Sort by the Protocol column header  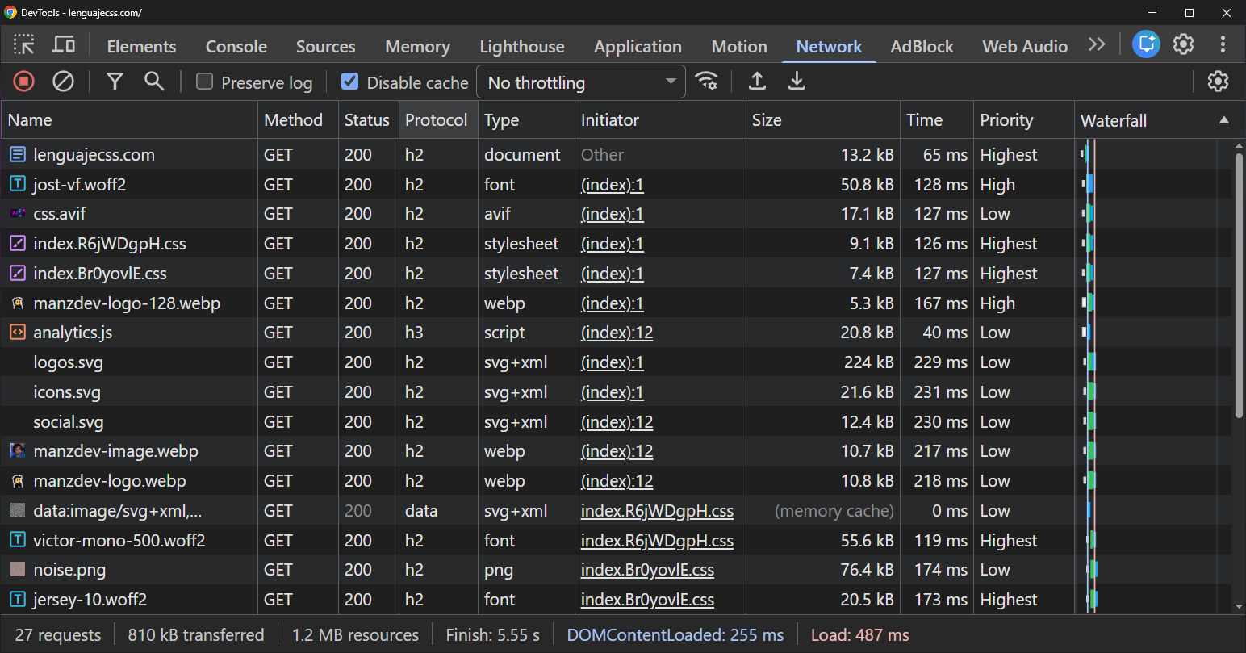tap(438, 119)
